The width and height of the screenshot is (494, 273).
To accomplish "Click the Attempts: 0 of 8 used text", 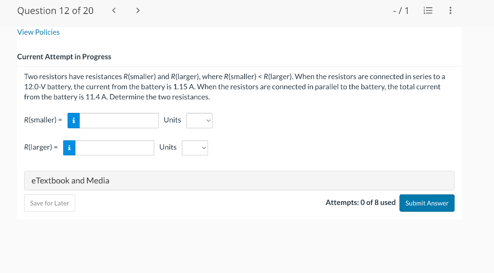I will (360, 203).
